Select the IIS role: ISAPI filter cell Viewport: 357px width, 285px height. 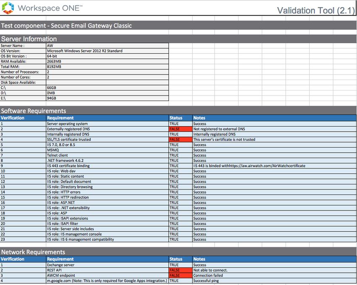point(107,223)
